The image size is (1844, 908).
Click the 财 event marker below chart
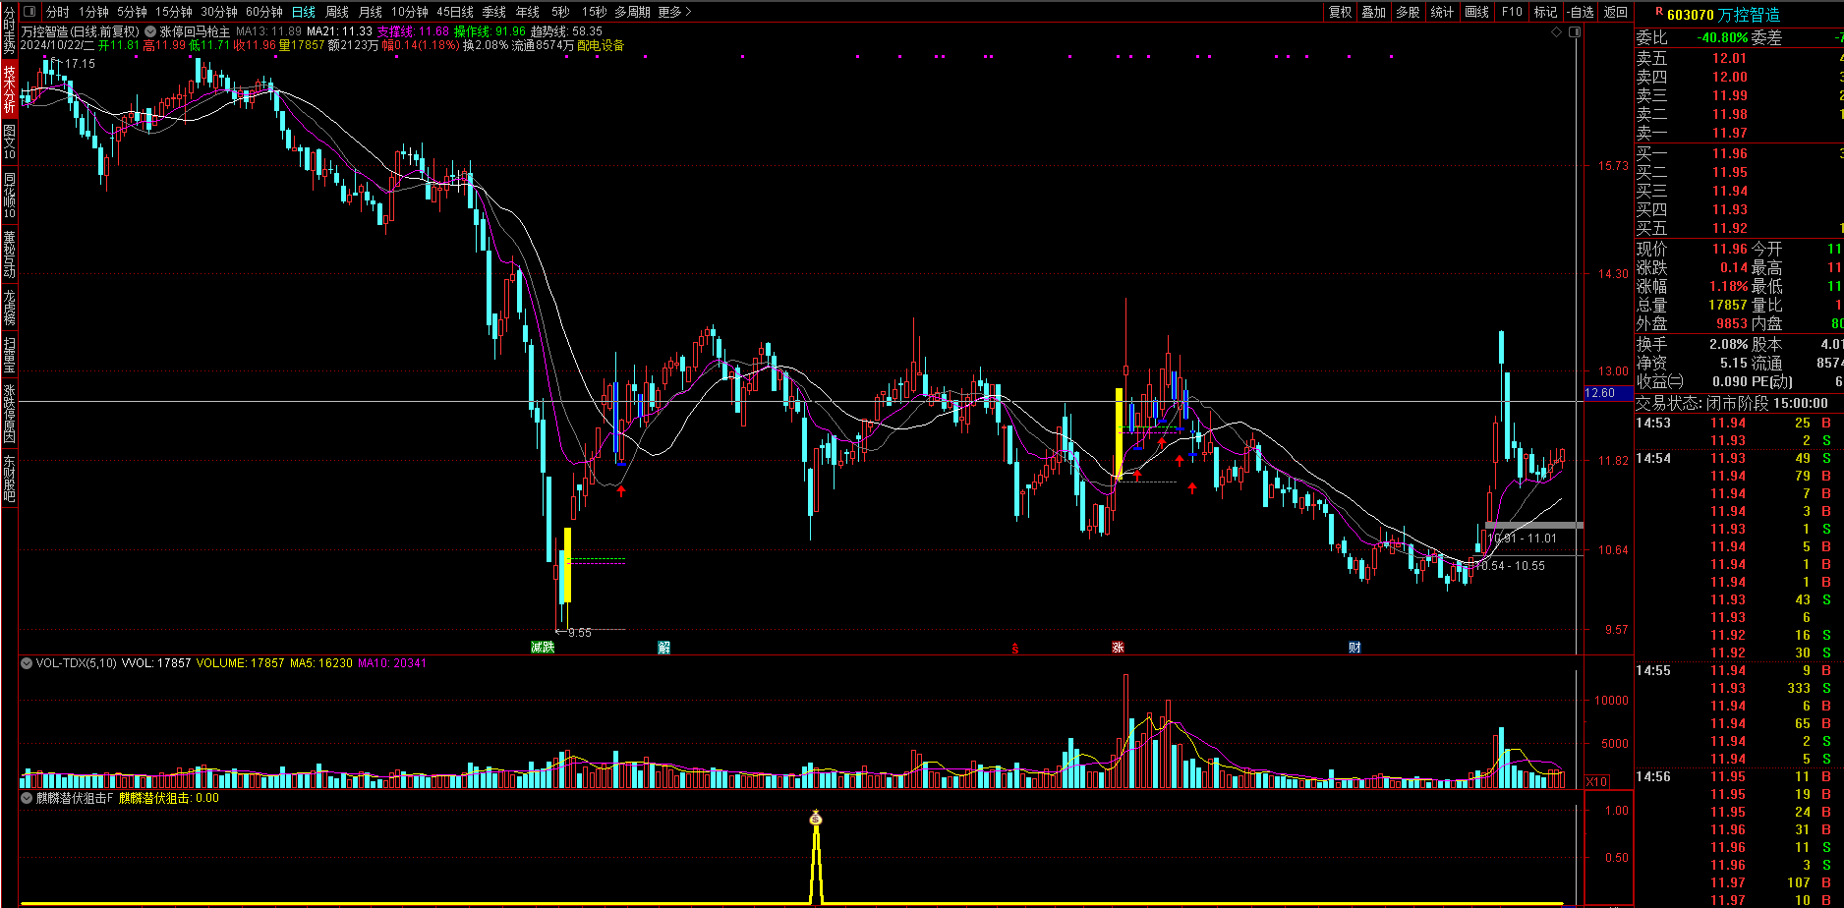pyautogui.click(x=1354, y=648)
